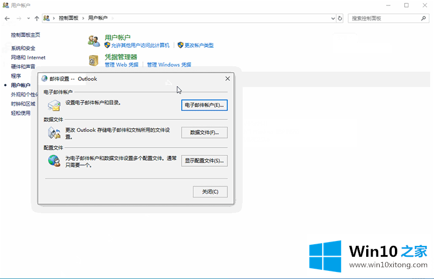Screen dimensions: 434x279
Task: Close the dialog with 关闭(C) button
Action: [x=210, y=192]
